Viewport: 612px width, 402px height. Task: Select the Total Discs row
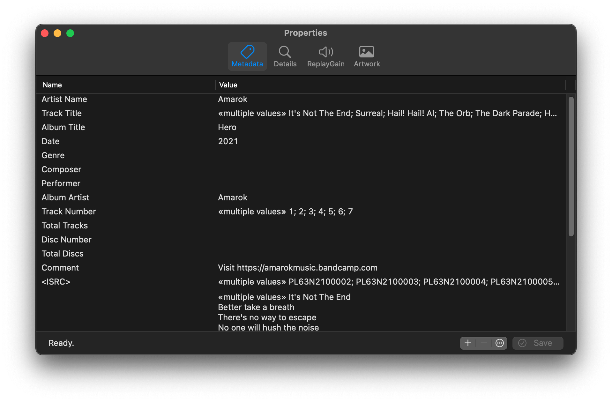301,254
